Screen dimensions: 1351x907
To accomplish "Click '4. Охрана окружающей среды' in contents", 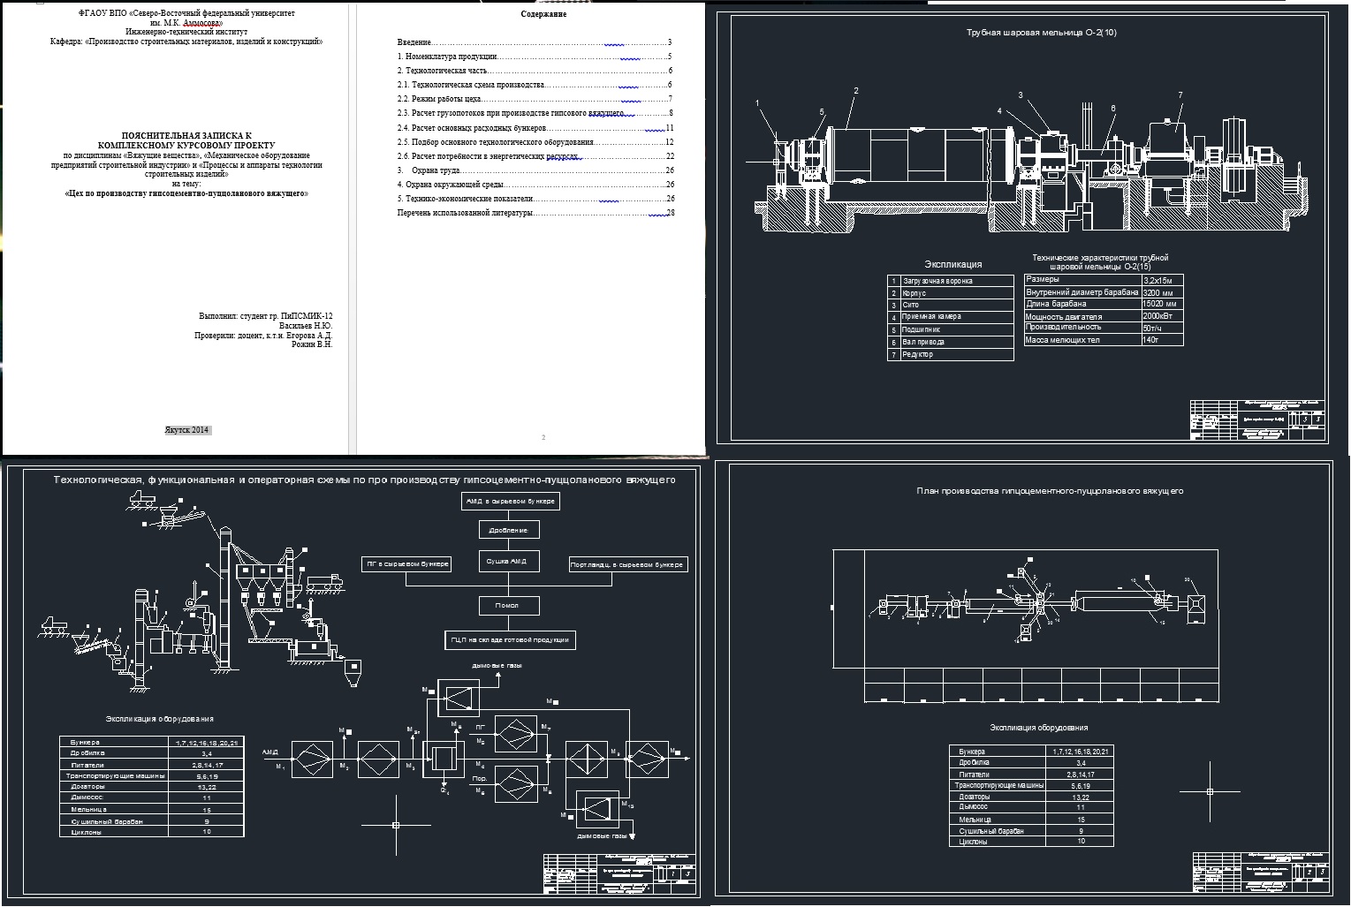I will (x=535, y=185).
